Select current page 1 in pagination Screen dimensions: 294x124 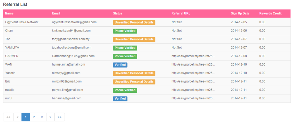26,117
